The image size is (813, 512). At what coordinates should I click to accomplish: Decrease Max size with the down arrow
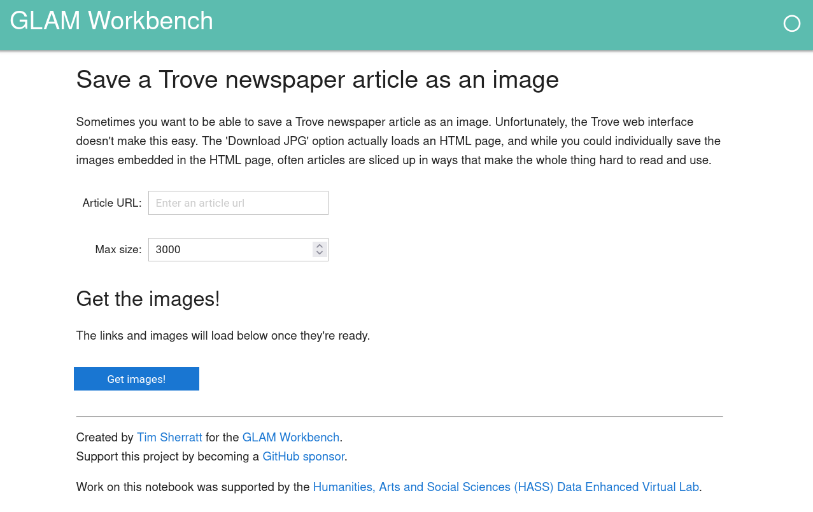tap(320, 253)
